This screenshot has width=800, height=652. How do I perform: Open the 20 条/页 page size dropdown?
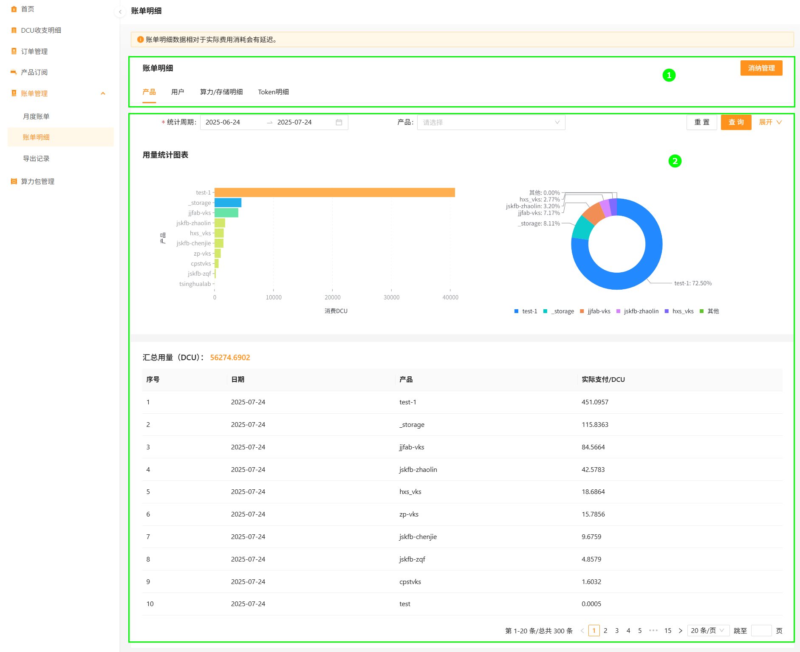708,631
